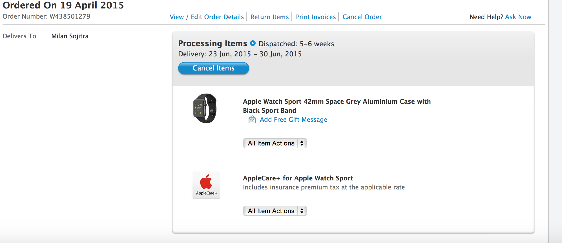This screenshot has width=562, height=243.
Task: Click the recipient name Milan Sojitra
Action: pos(70,36)
